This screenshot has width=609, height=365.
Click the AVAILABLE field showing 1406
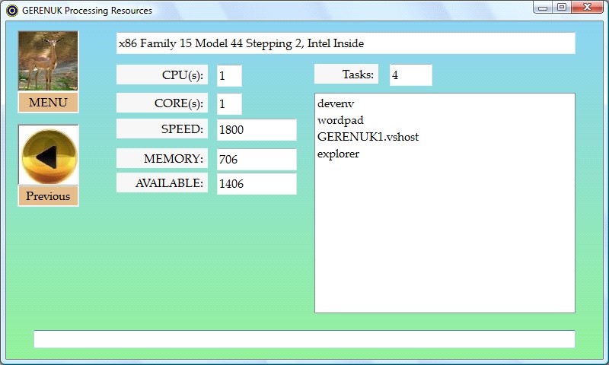coord(257,184)
